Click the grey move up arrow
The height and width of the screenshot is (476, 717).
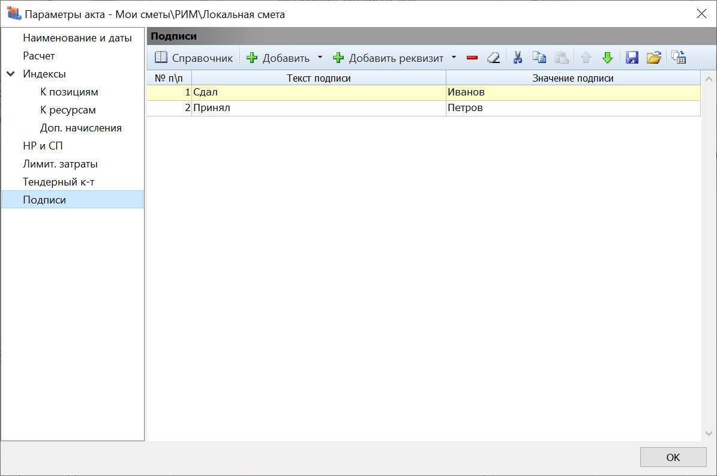tap(586, 58)
